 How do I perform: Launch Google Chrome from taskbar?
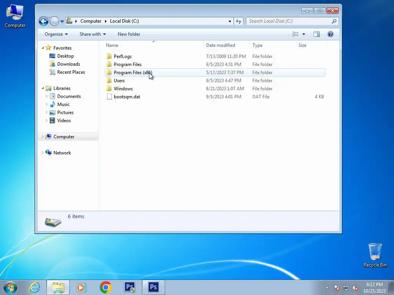(105, 287)
